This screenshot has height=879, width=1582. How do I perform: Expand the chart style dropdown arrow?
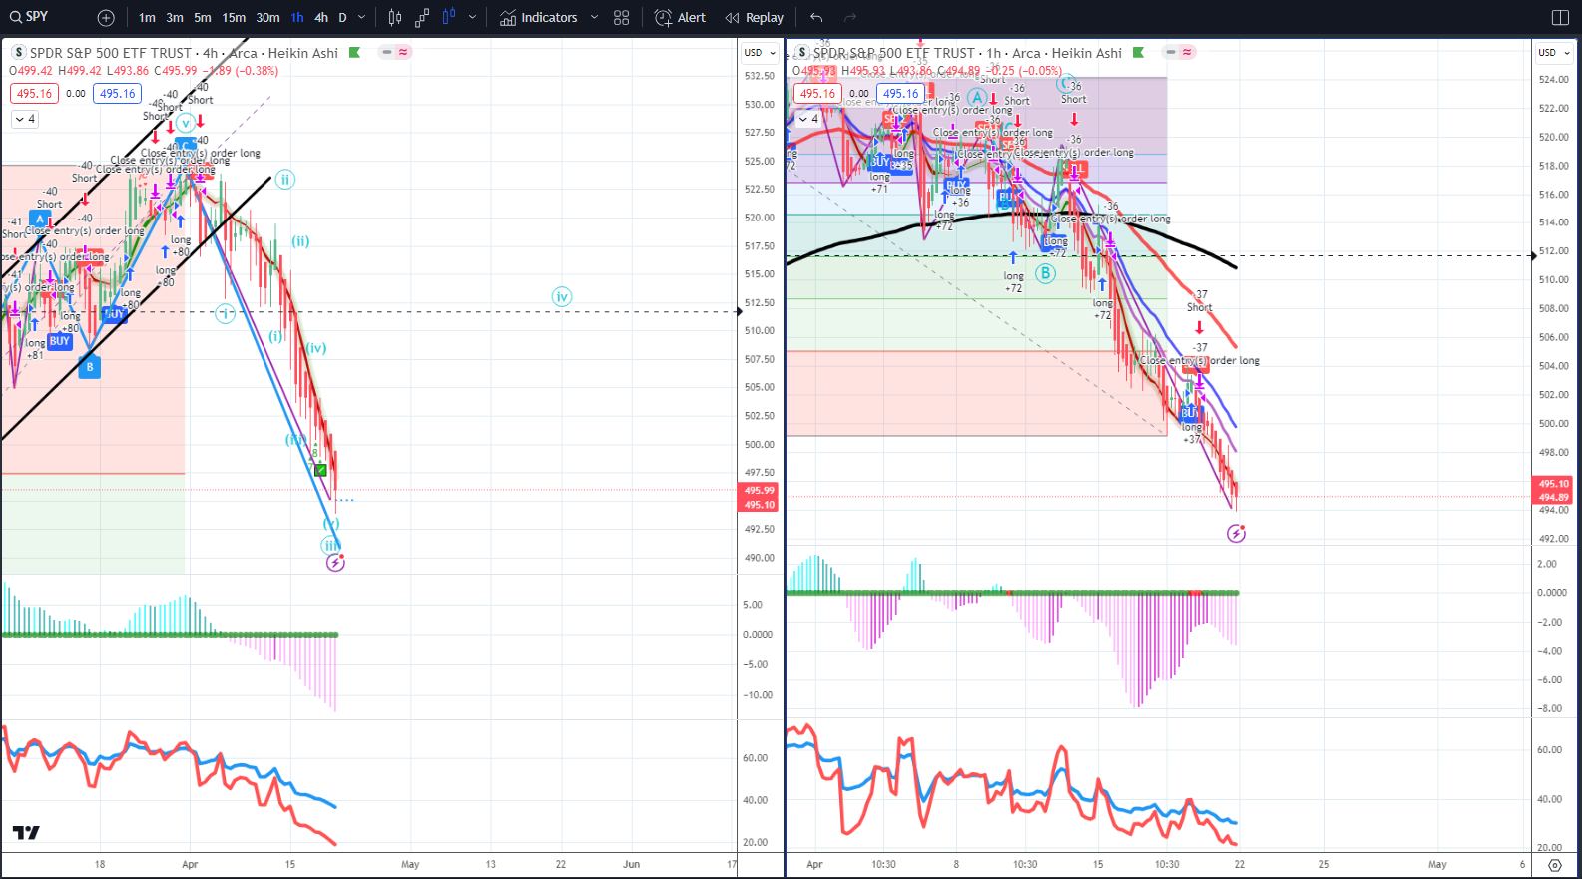tap(472, 18)
